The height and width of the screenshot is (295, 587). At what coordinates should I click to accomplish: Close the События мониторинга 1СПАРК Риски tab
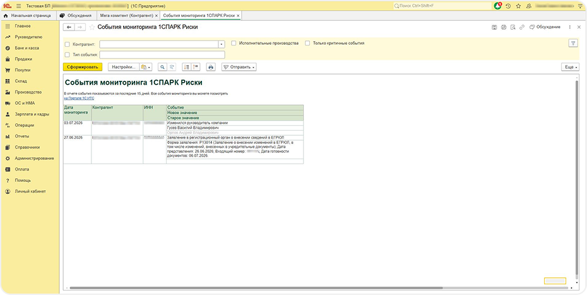click(238, 16)
